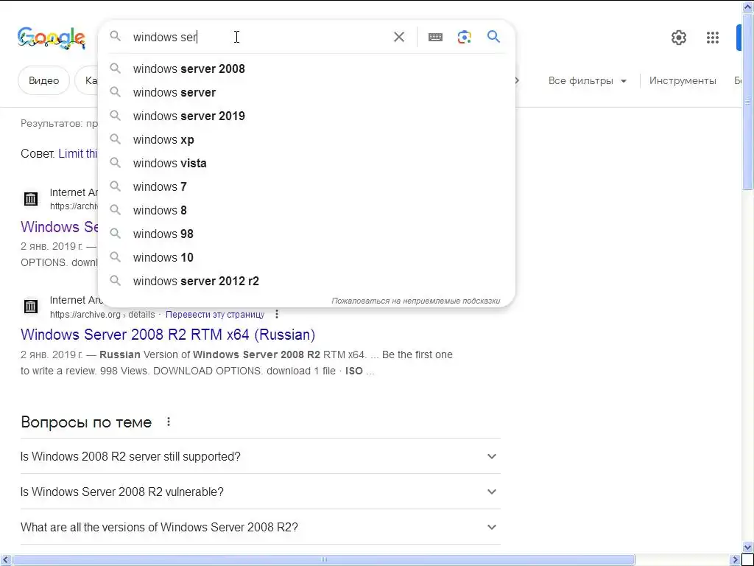
Task: Click the horizontal scrollbar left arrow
Action: coord(5,560)
